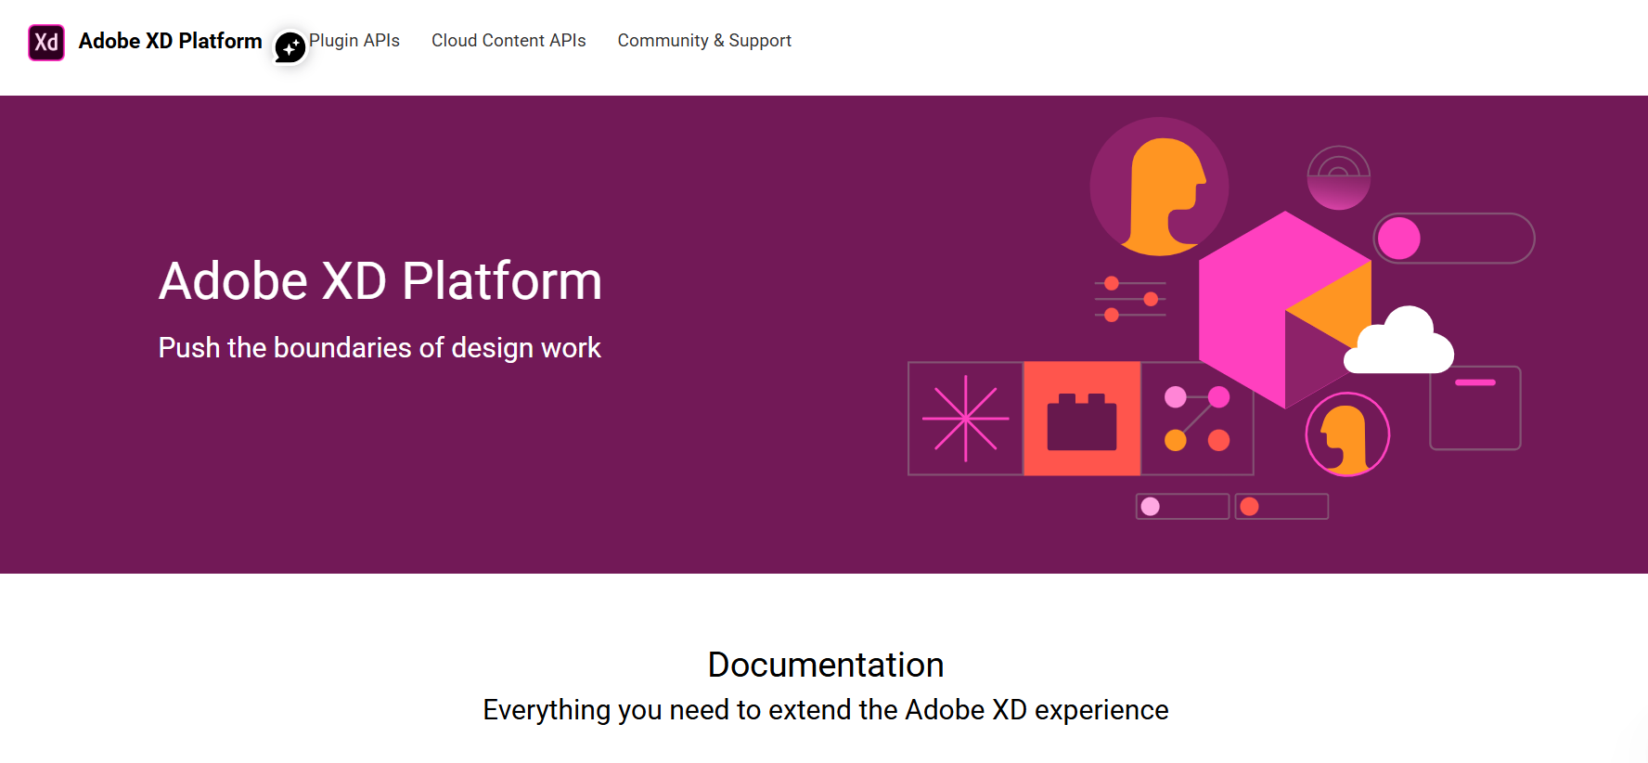The image size is (1648, 763).
Task: Click the Adobe XD Platform header title
Action: (171, 41)
